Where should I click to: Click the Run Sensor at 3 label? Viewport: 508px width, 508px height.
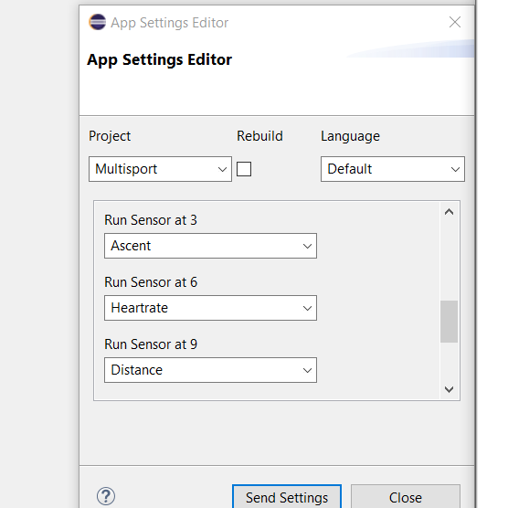pyautogui.click(x=151, y=220)
